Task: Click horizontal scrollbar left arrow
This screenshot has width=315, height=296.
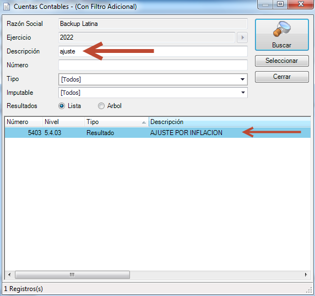Action: (9, 275)
